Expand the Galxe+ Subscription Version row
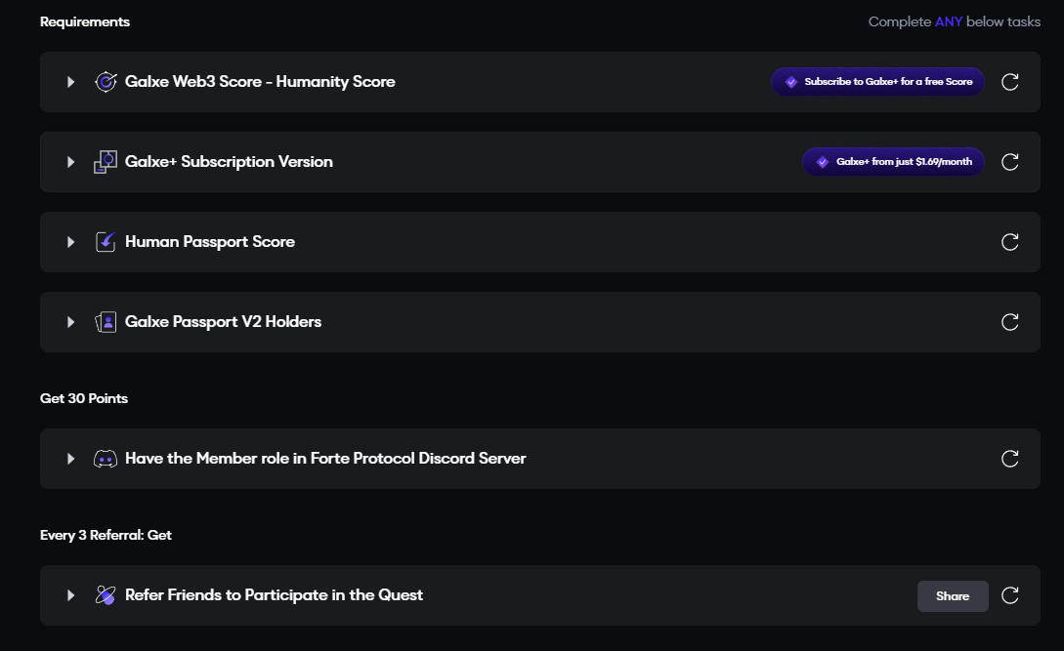The width and height of the screenshot is (1064, 651). tap(70, 162)
